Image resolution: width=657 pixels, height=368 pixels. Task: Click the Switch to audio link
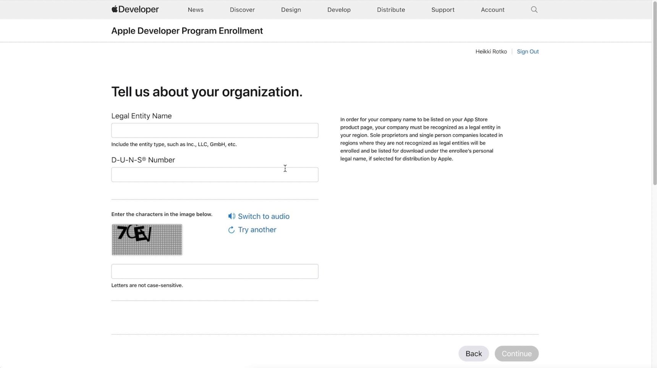pos(263,216)
